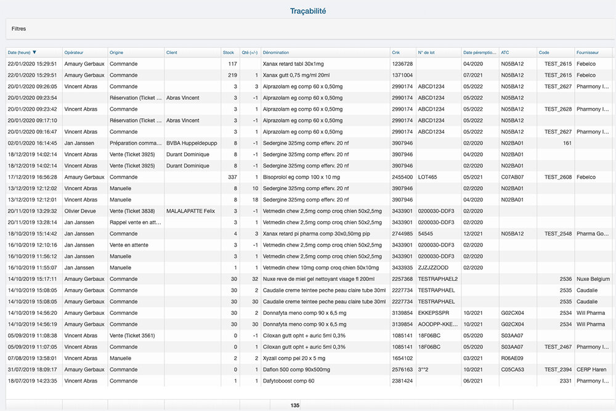This screenshot has height=411, width=616.
Task: Select the BVBA Huppeldepupp client cell
Action: tap(192, 143)
